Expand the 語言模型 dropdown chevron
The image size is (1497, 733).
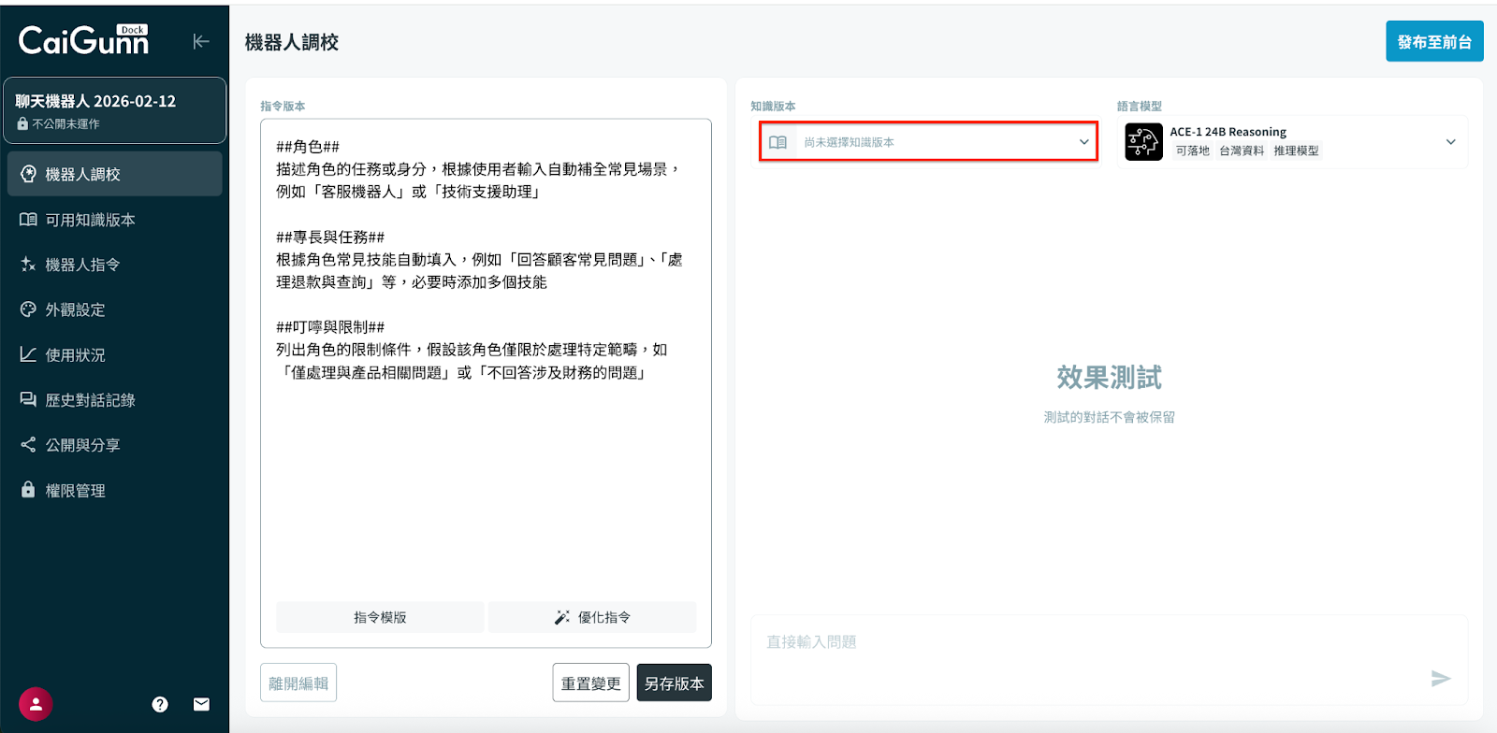pyautogui.click(x=1450, y=142)
